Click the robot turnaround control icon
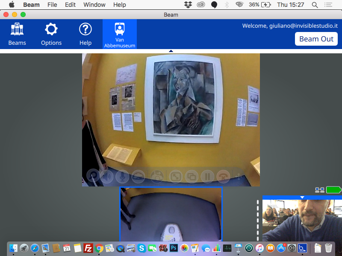This screenshot has height=256, width=342. pos(157,176)
